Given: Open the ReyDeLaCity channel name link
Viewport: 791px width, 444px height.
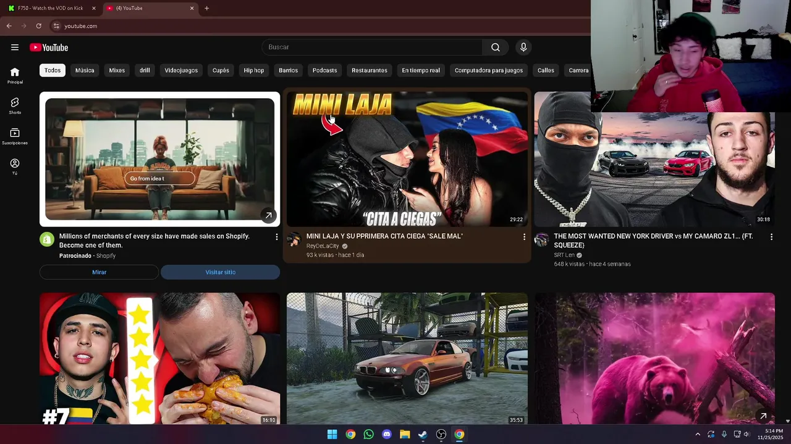Looking at the screenshot, I should pos(323,246).
